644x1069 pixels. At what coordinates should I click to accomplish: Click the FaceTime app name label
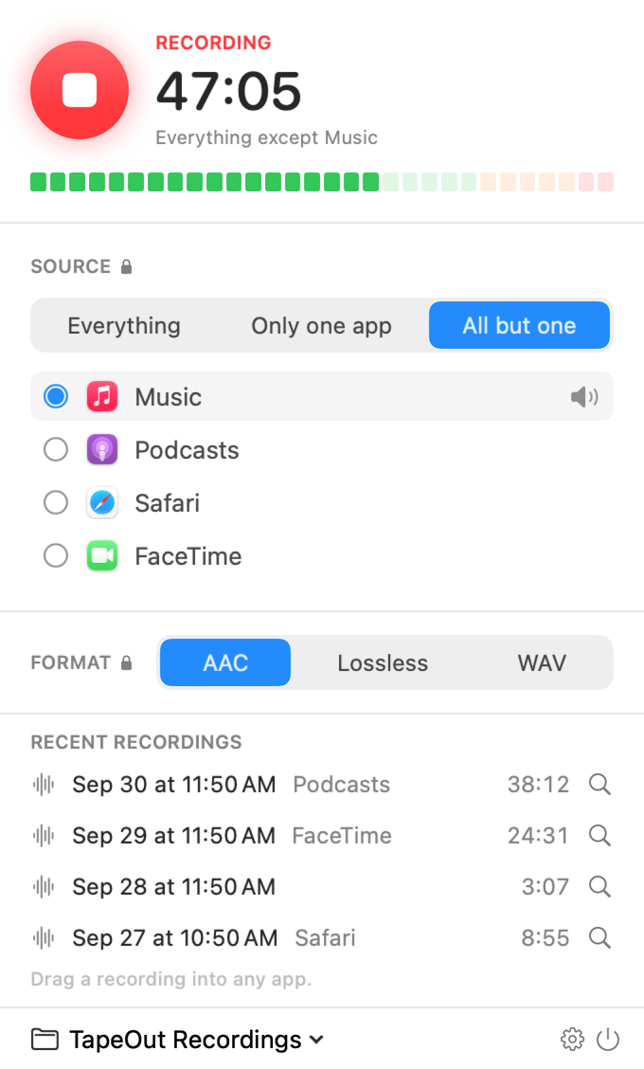click(x=188, y=556)
